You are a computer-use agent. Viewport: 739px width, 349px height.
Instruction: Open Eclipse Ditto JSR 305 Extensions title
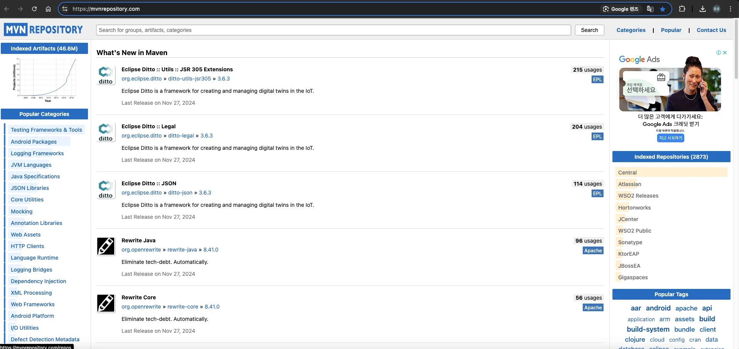coord(177,69)
